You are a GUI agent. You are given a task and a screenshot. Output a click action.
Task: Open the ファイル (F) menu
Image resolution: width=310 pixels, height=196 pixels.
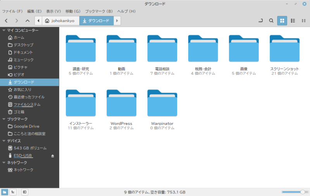[x=12, y=11]
